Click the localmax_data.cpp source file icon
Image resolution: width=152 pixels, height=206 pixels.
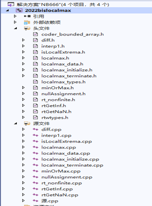pos(35,153)
